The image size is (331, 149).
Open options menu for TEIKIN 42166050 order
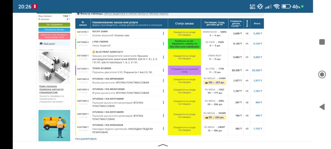coord(163,70)
